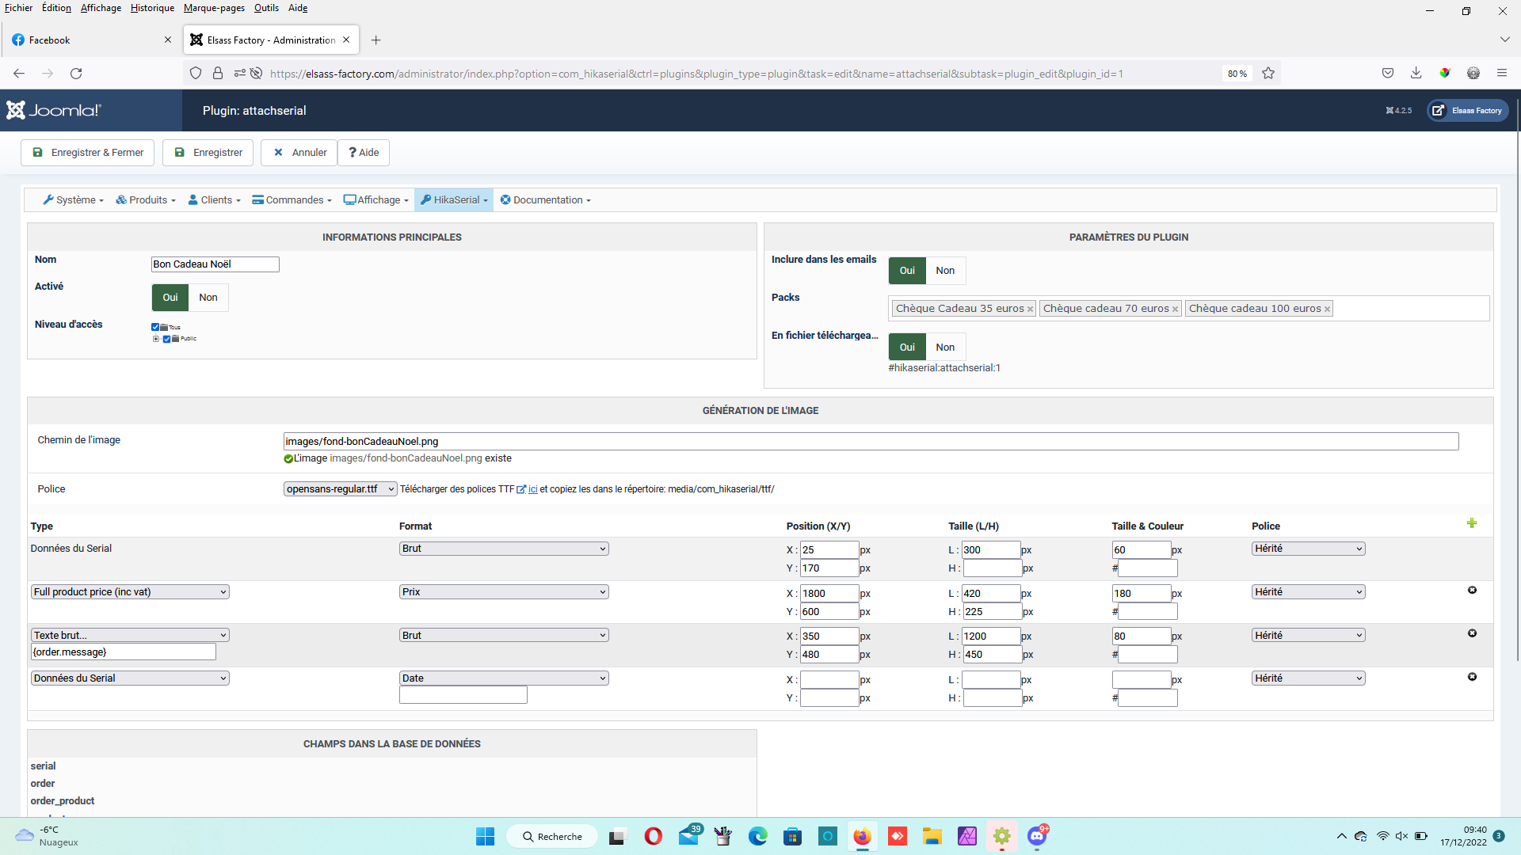The height and width of the screenshot is (855, 1521).
Task: Open Firefox downloads arrow icon
Action: click(1416, 74)
